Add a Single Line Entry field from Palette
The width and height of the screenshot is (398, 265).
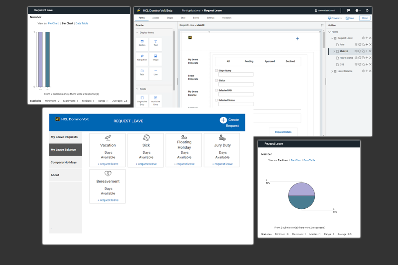click(142, 101)
